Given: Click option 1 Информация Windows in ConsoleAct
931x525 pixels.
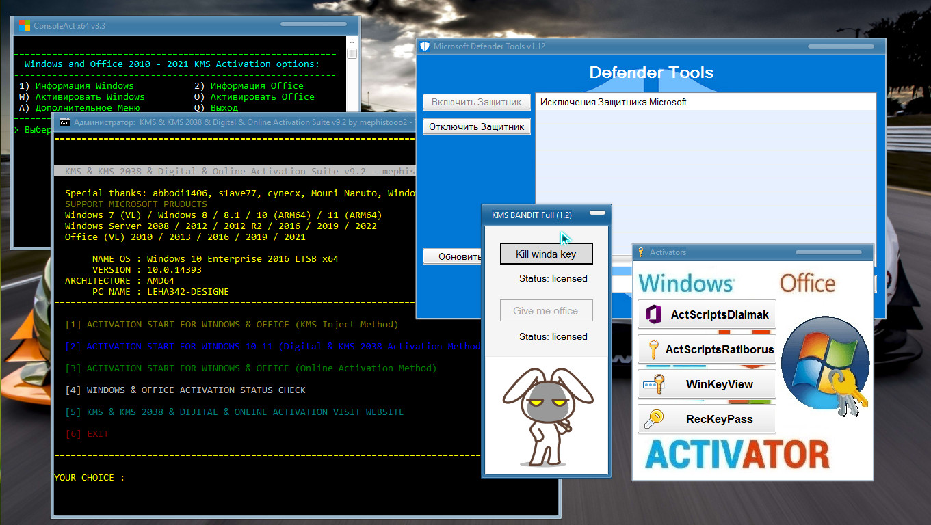Looking at the screenshot, I should (x=77, y=85).
